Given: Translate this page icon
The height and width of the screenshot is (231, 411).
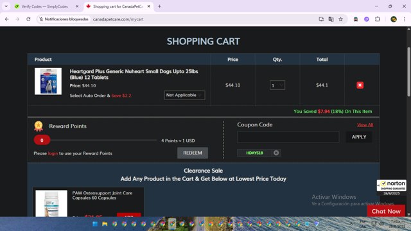Looking at the screenshot, I should pyautogui.click(x=331, y=19).
